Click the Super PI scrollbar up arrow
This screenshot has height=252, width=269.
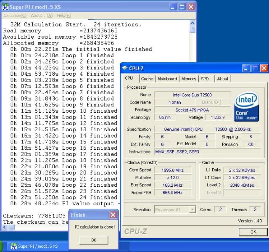click(193, 23)
